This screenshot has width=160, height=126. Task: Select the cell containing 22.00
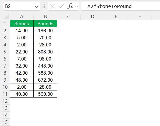click(x=22, y=52)
